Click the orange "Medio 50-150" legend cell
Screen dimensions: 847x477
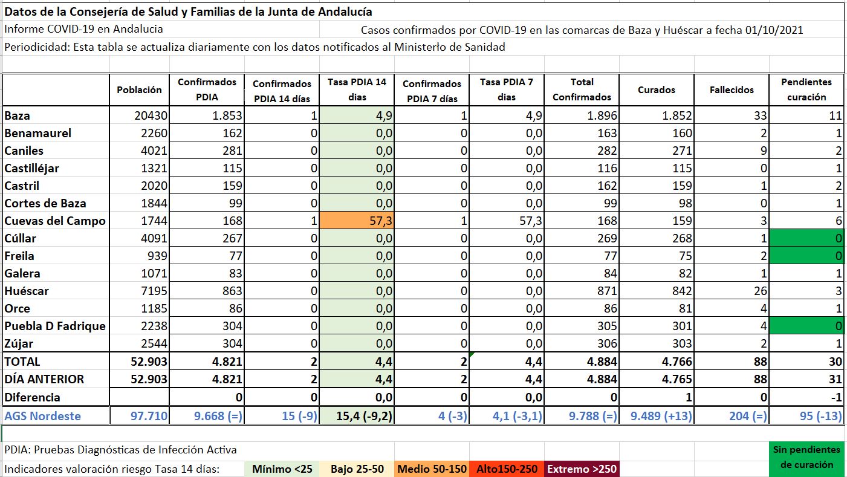(x=432, y=469)
